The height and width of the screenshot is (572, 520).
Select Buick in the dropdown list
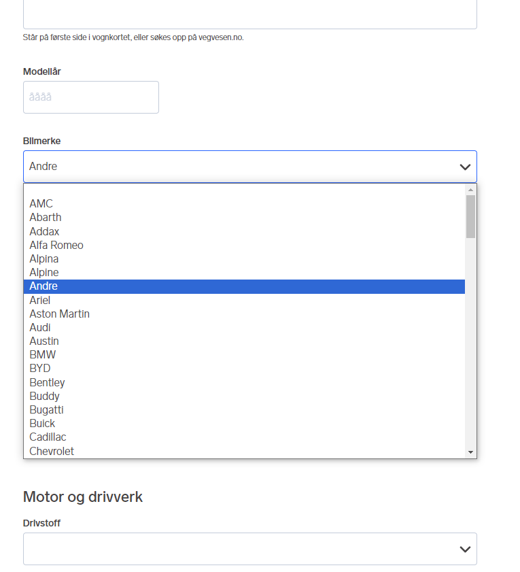pyautogui.click(x=244, y=424)
